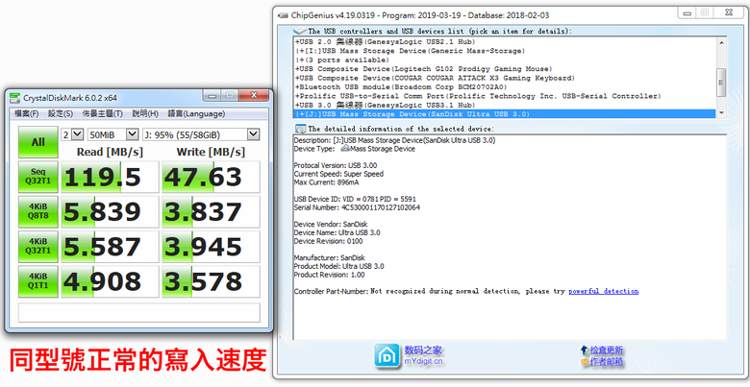Open the 数码之家 mYdigit.cn link
Viewport: 750px width, 387px height.
pos(424,356)
